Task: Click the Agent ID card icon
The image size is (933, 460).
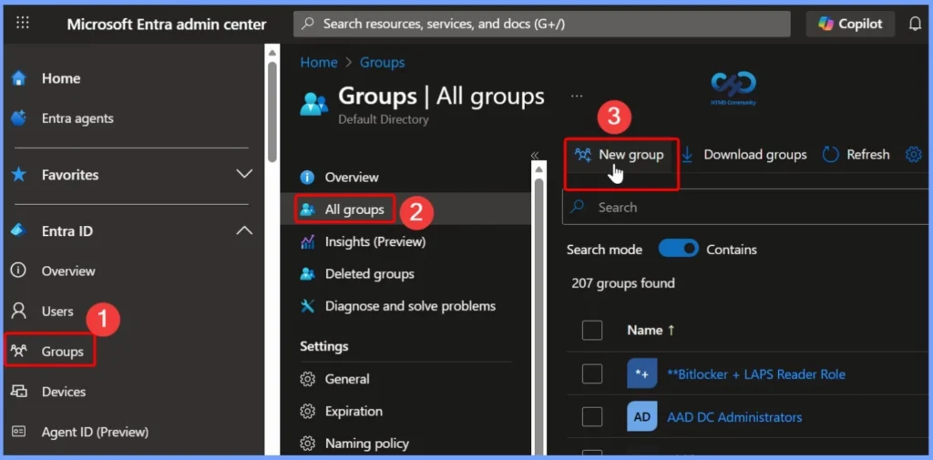Action: click(19, 432)
